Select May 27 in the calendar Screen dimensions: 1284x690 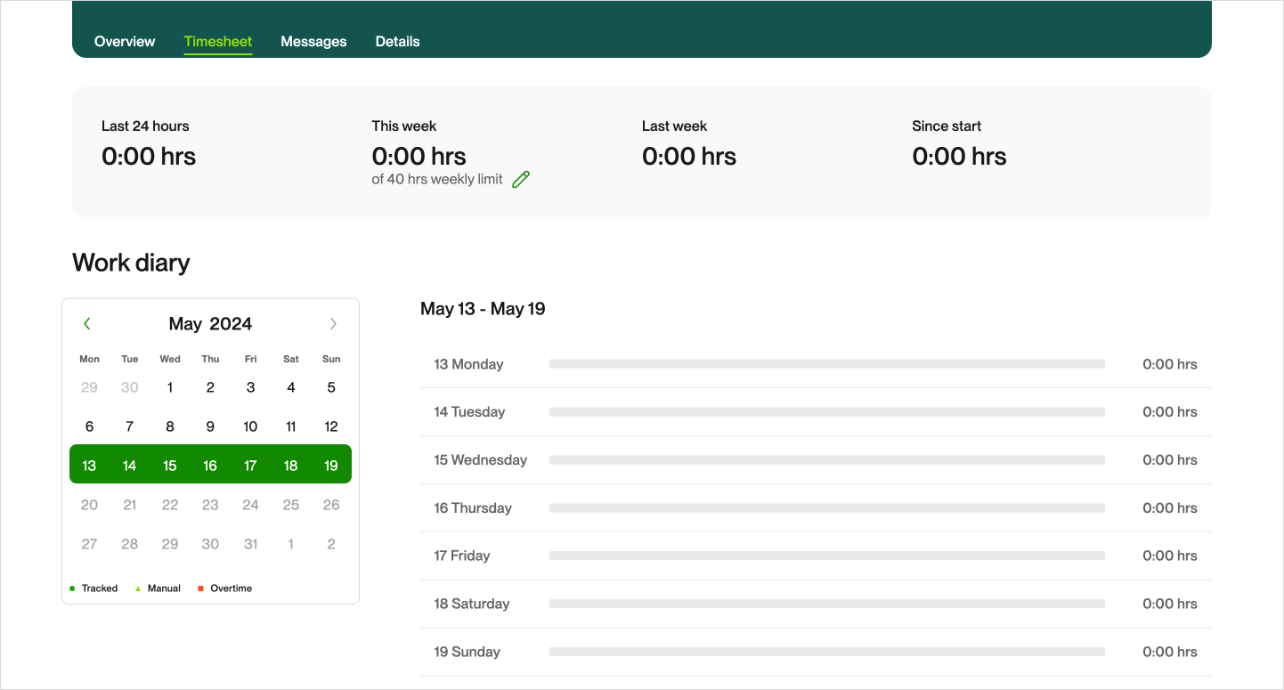(89, 544)
